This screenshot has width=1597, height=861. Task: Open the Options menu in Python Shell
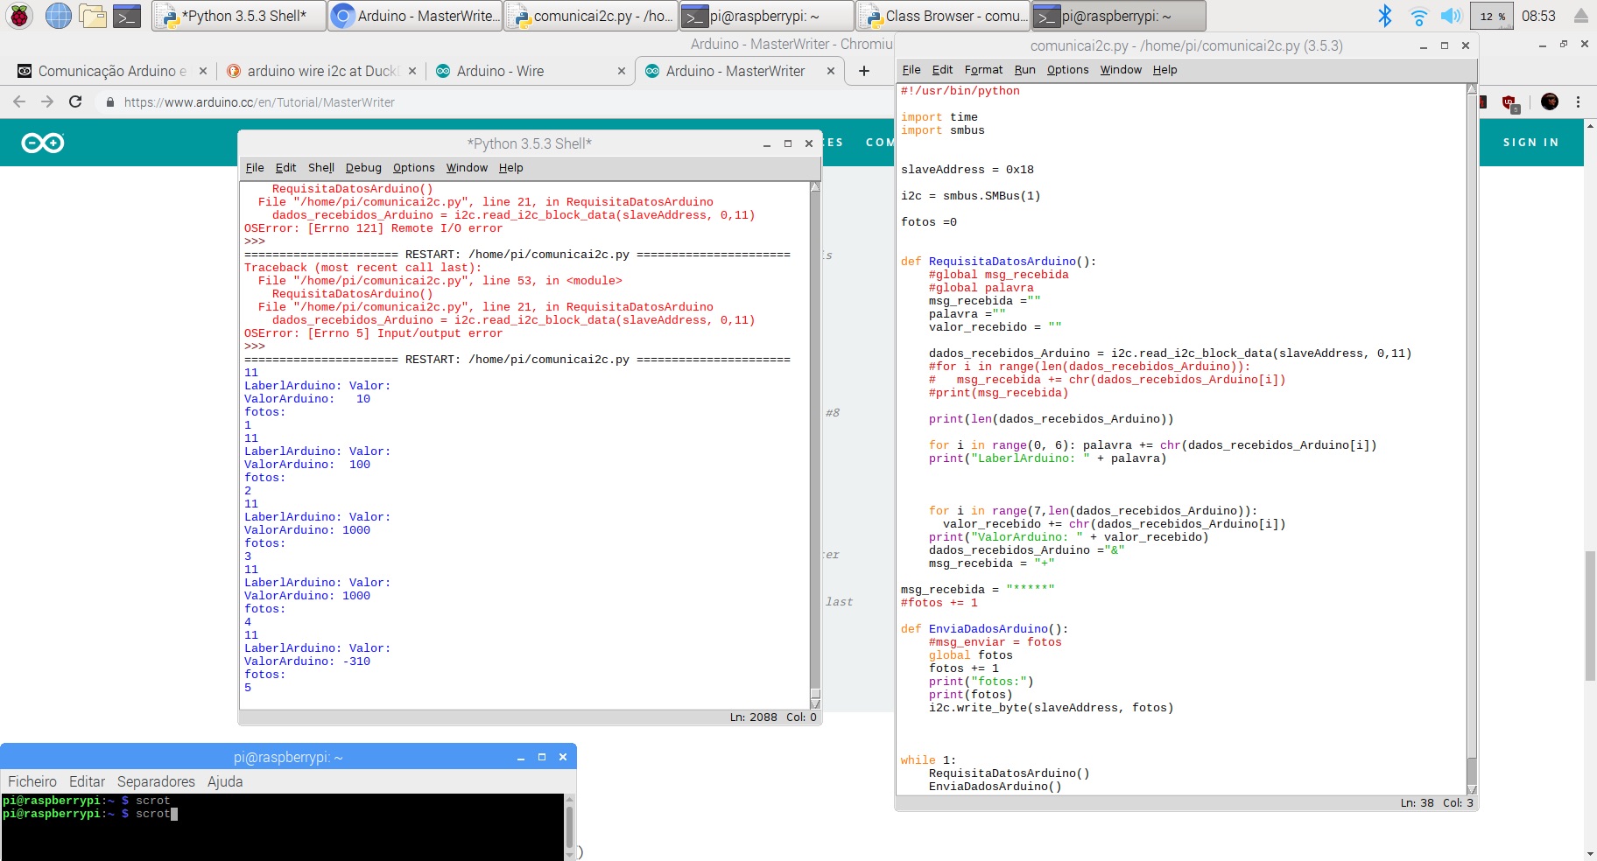tap(413, 167)
